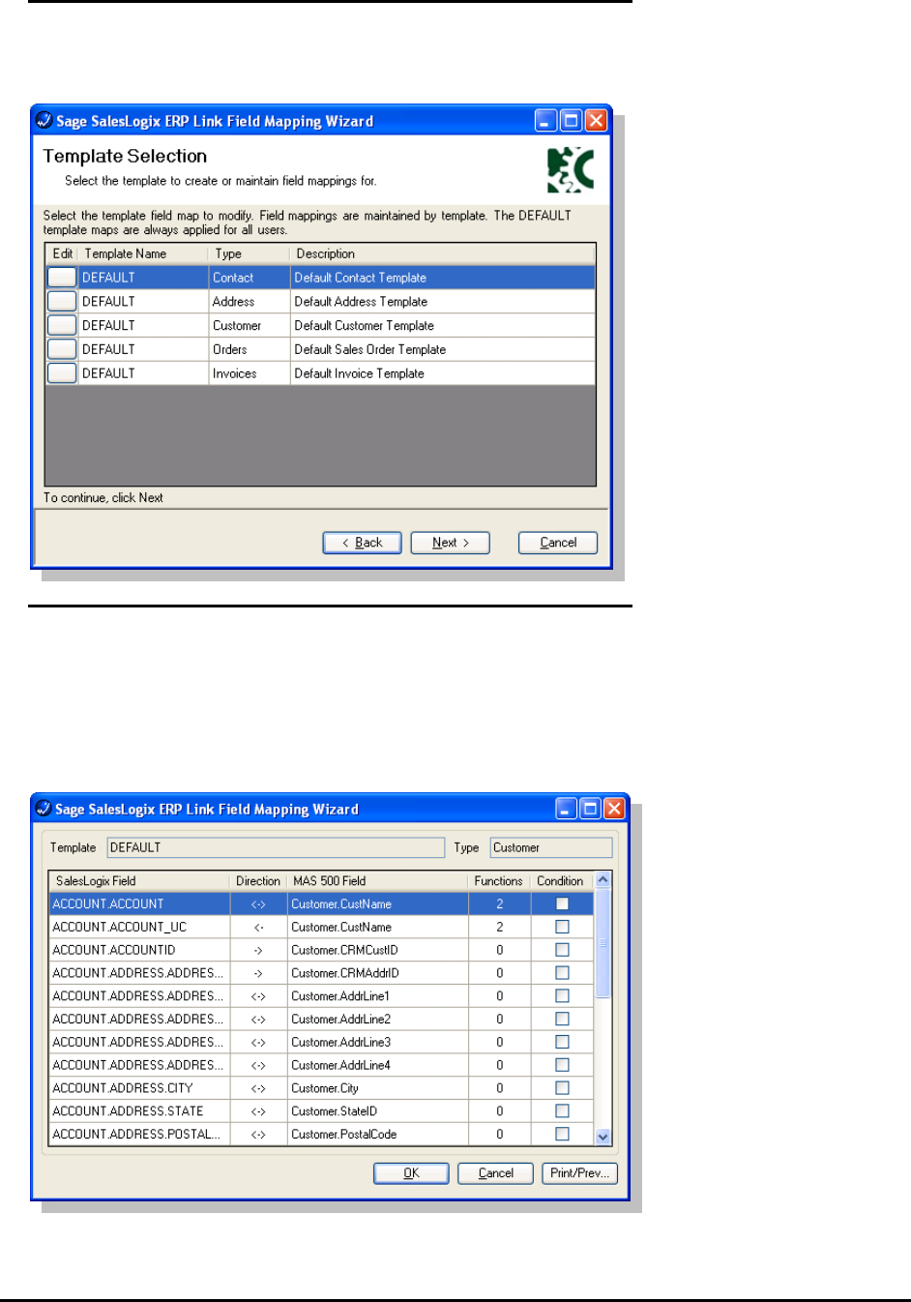Toggle Condition checkbox for Customer.PostalCode row

click(x=562, y=1134)
